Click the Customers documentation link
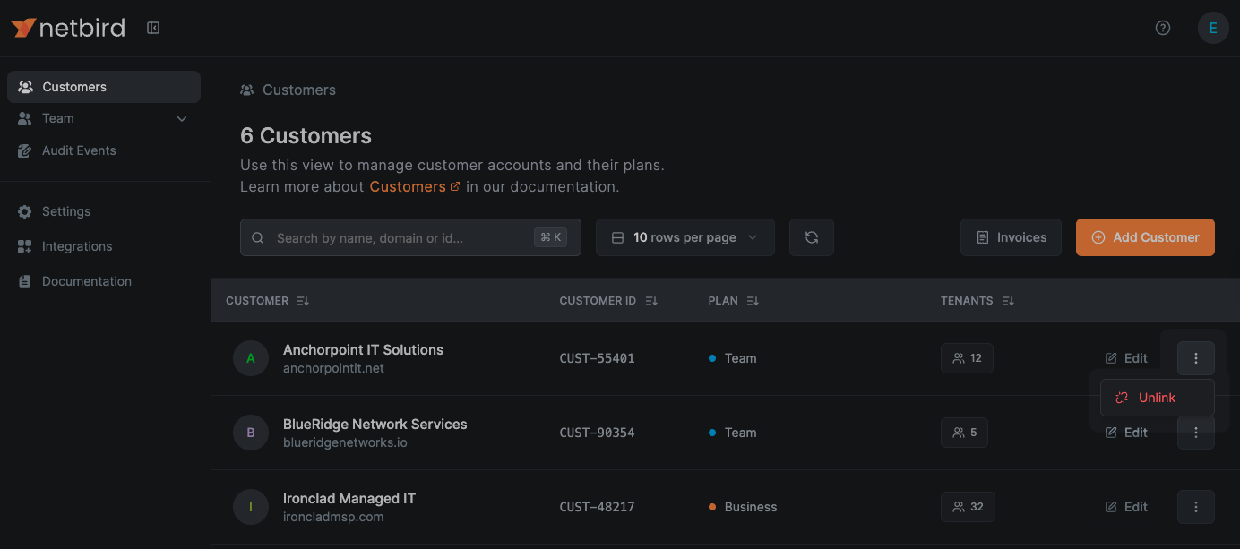Viewport: 1240px width, 549px height. (415, 186)
